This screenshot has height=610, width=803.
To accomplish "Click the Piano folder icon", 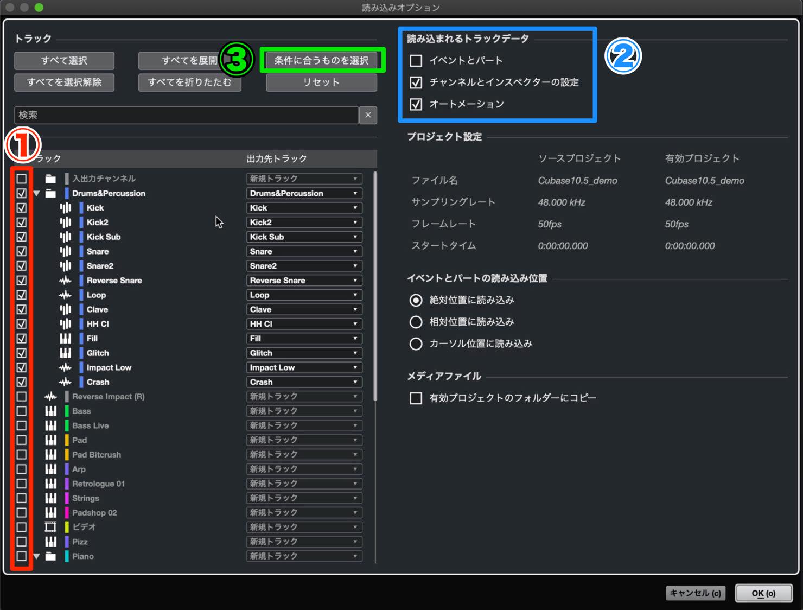I will tap(50, 556).
